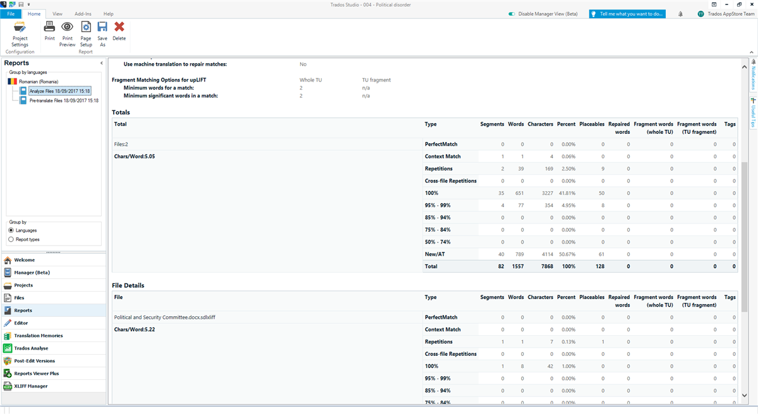Open the Translation Memories view

54,336
